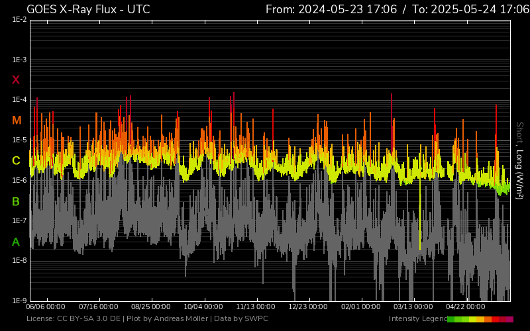Click the 03/13 00:00 date tick

click(413, 307)
